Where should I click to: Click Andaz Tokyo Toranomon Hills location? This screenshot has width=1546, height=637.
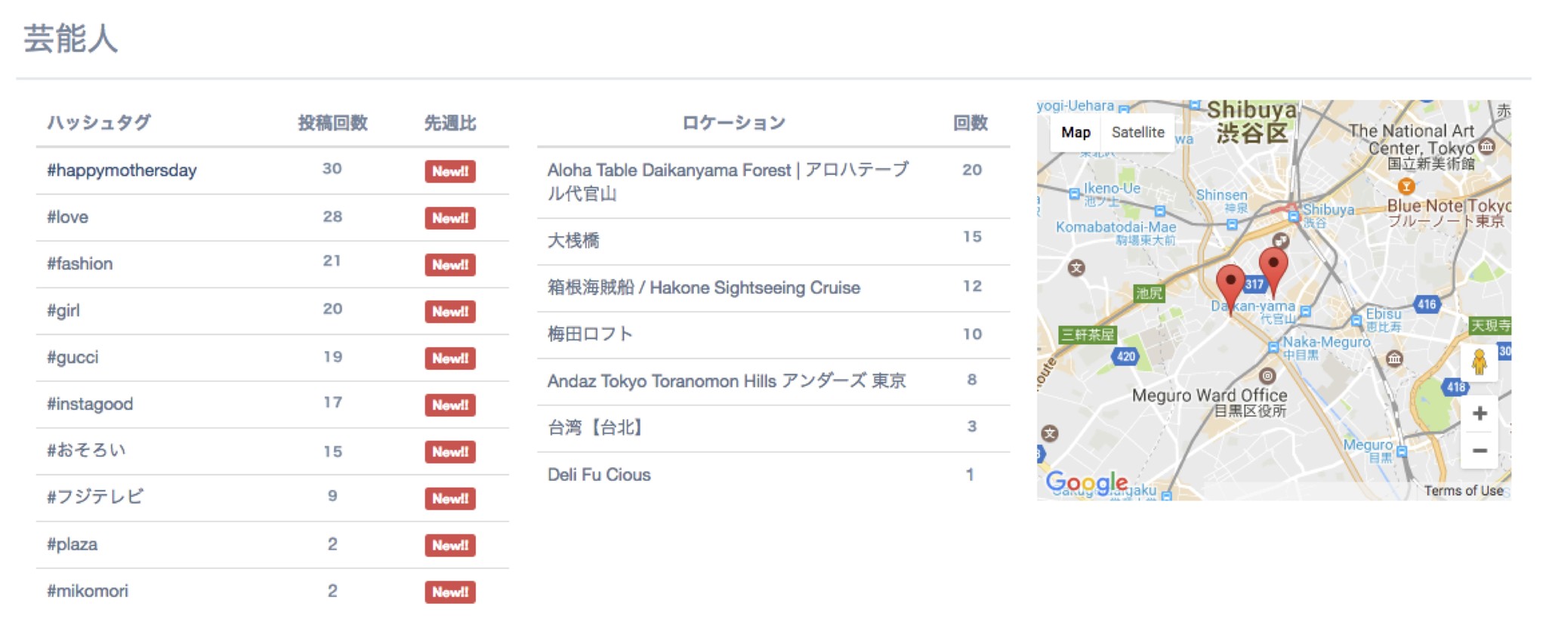[x=727, y=381]
